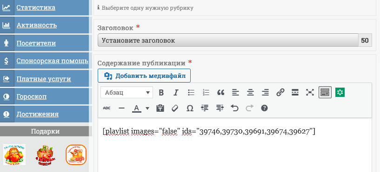380x172 pixels.
Task: Go to Посетители in the sidebar
Action: (36, 43)
